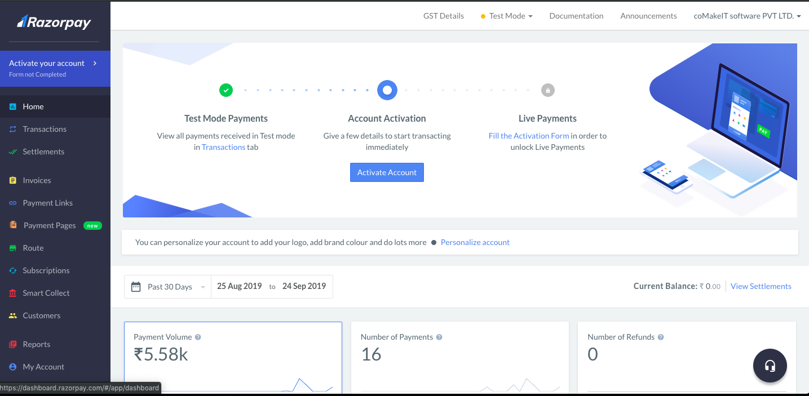The height and width of the screenshot is (396, 809).
Task: Click the Transactions sidebar icon
Action: point(12,129)
